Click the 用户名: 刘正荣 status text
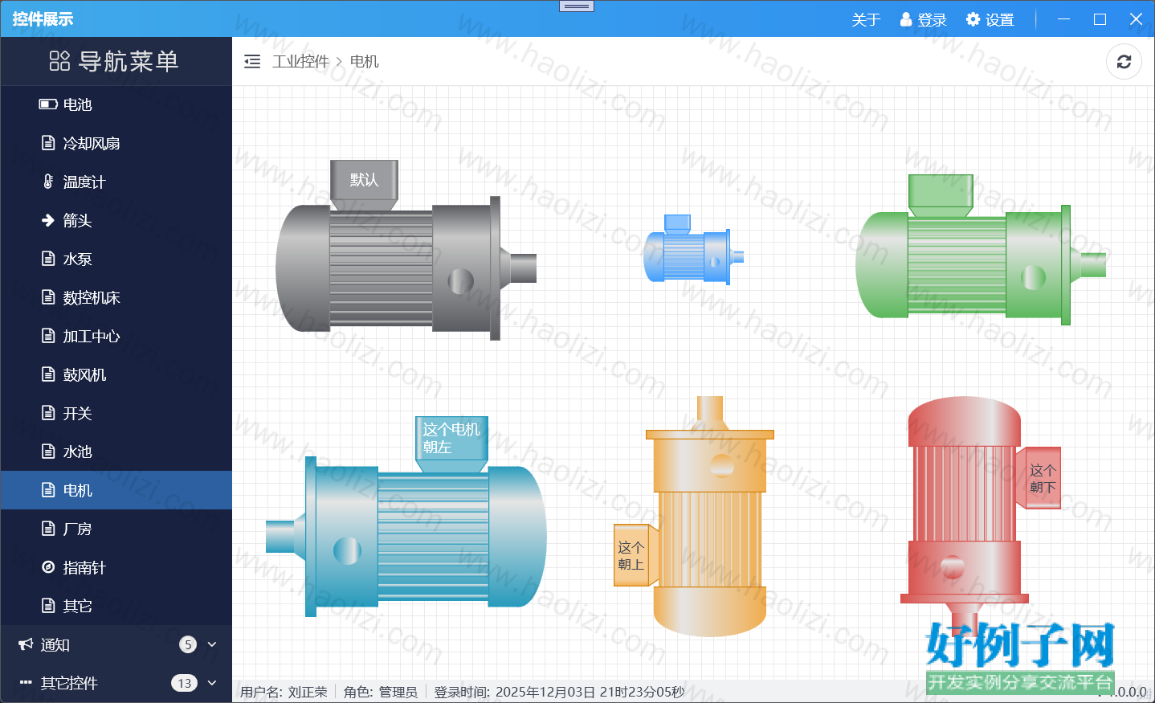The image size is (1155, 703). tap(284, 692)
